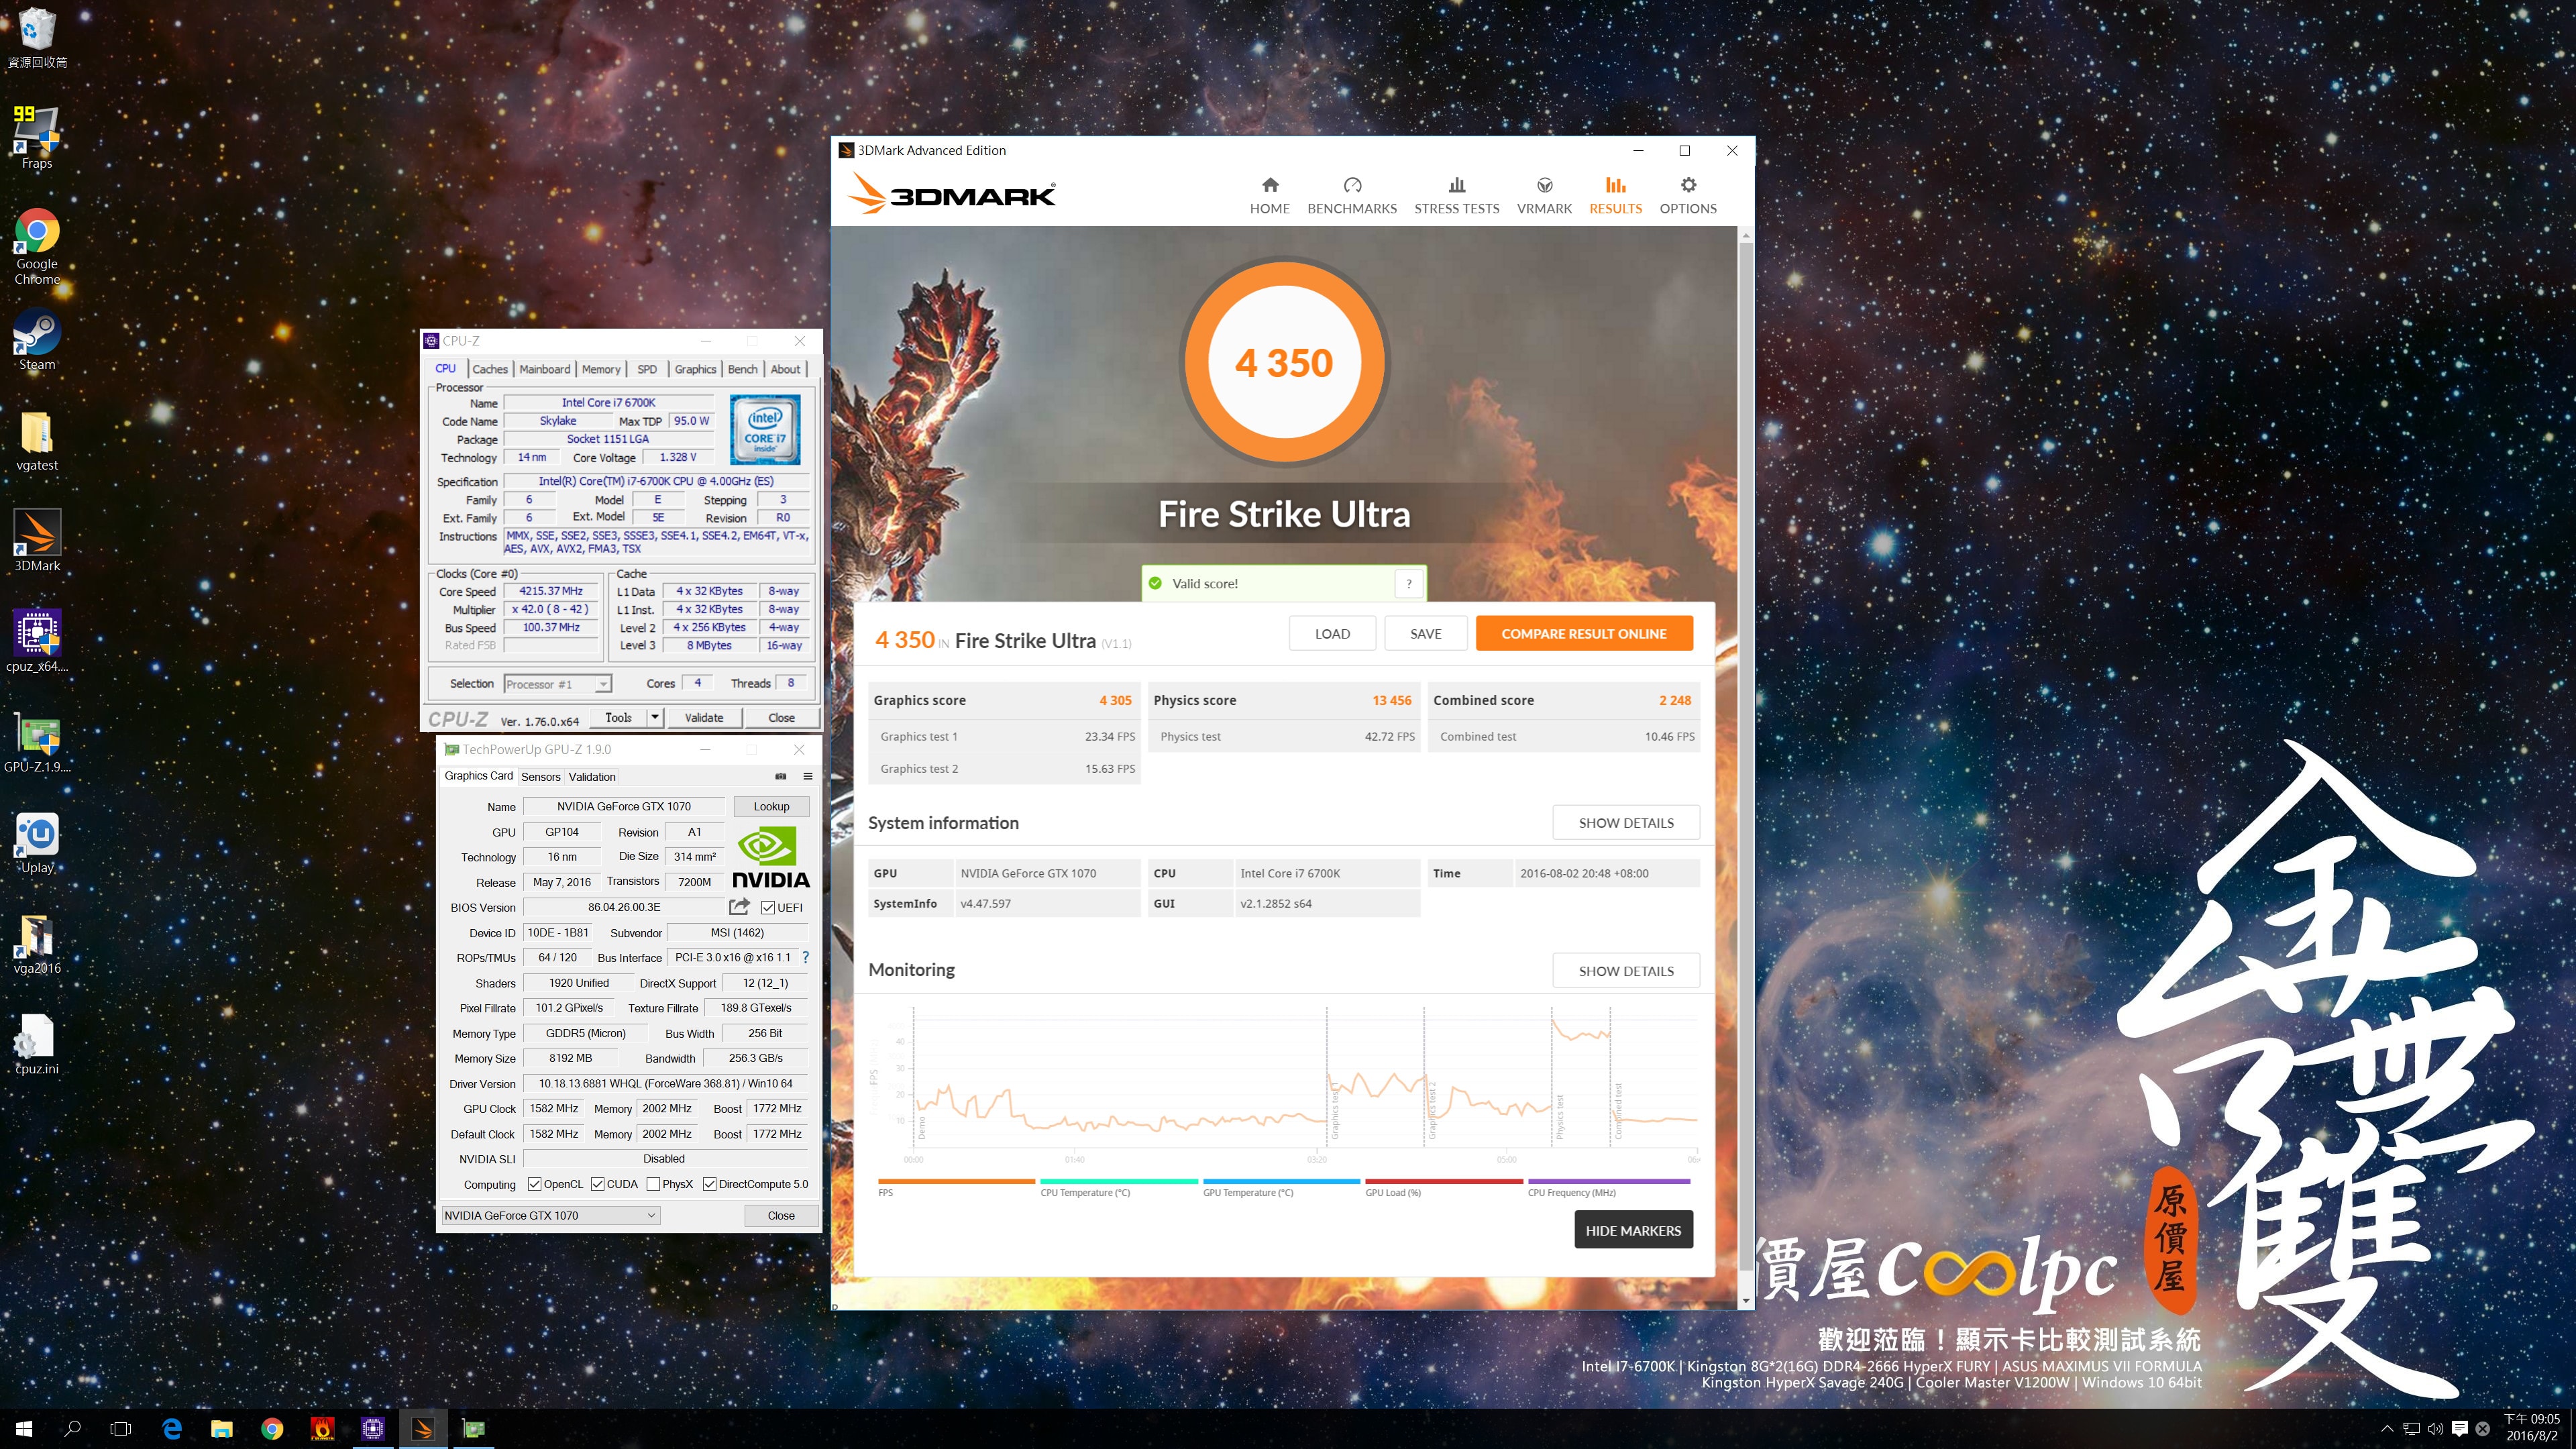Click the SAVE result button
This screenshot has width=2576, height=1449.
[x=1426, y=633]
